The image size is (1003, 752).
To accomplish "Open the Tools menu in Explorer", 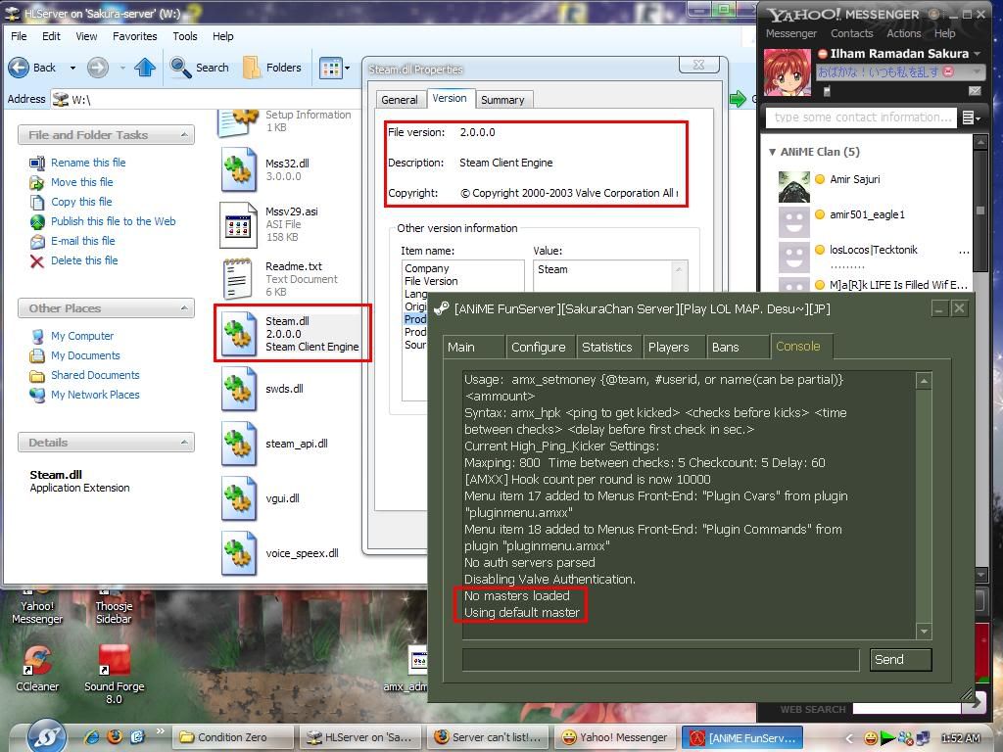I will point(185,36).
